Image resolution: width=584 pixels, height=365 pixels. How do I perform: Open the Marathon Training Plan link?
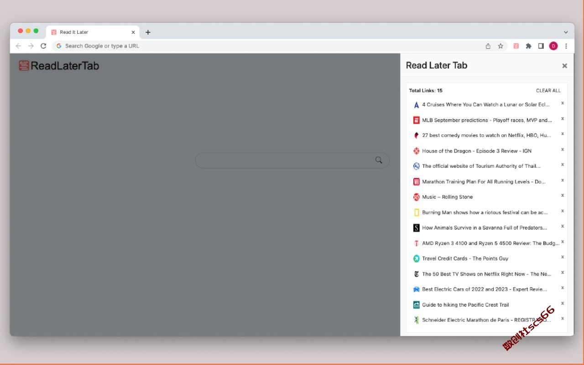(484, 182)
